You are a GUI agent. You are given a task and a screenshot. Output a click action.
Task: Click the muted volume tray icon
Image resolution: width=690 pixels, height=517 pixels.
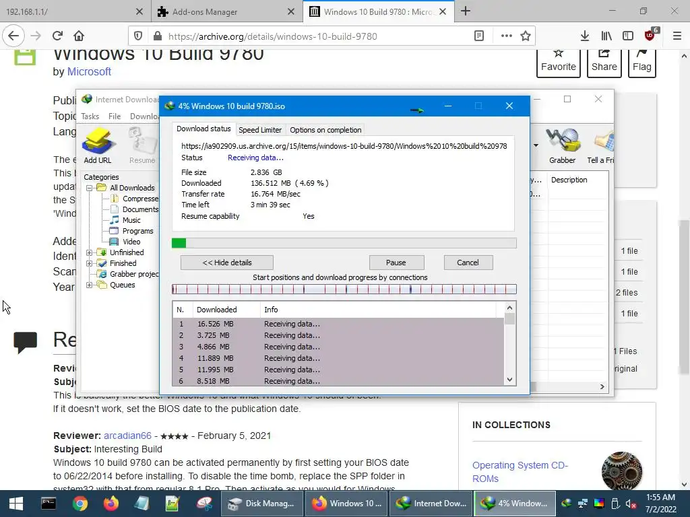(x=631, y=504)
